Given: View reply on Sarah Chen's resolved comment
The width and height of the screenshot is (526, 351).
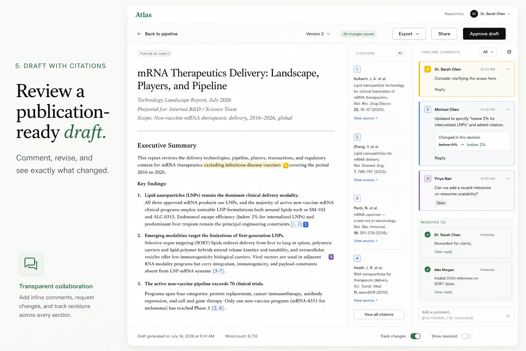Looking at the screenshot, I should [443, 252].
